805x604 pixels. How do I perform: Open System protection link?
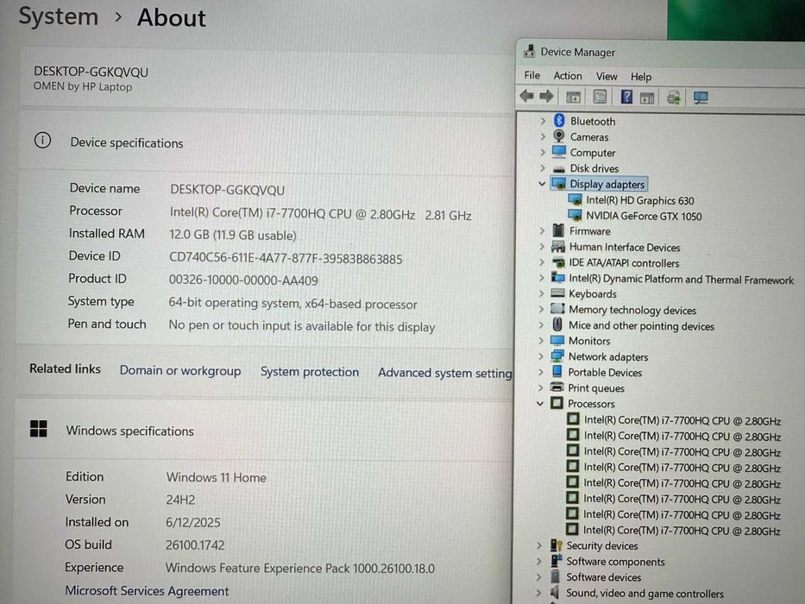[310, 372]
